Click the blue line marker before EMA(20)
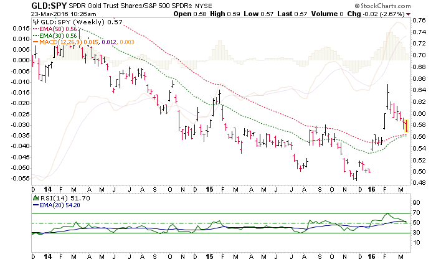 [x=36, y=205]
